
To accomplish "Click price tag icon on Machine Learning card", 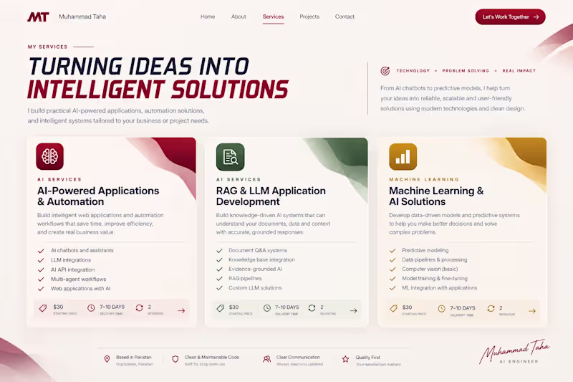I will [393, 308].
